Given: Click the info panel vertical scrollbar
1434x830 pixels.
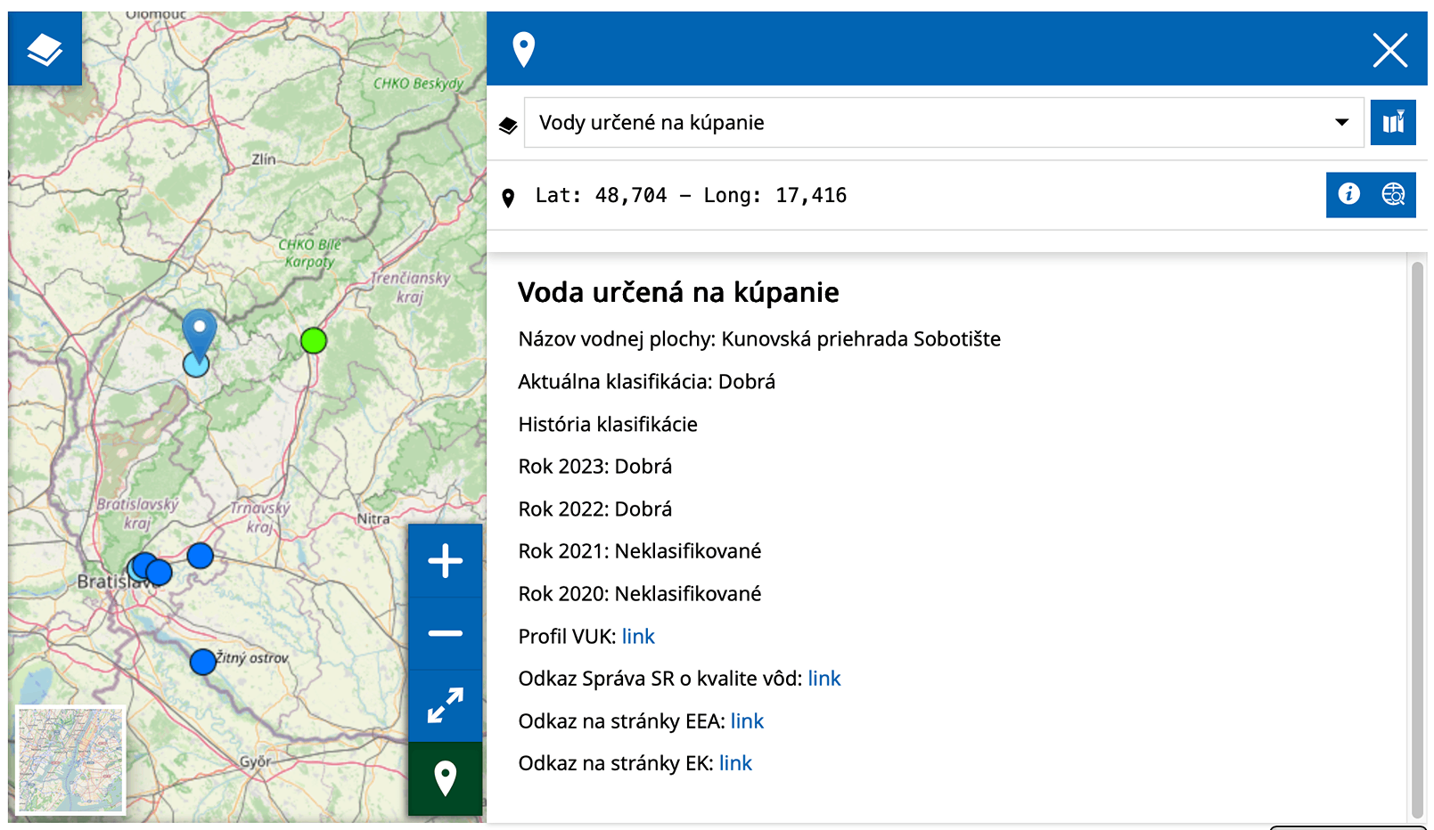Looking at the screenshot, I should [1417, 539].
